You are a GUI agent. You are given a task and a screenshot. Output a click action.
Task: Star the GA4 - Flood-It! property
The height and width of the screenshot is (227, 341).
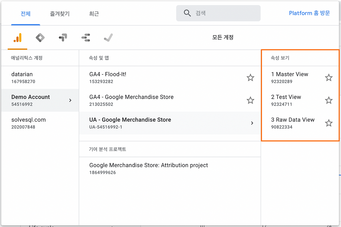[250, 78]
